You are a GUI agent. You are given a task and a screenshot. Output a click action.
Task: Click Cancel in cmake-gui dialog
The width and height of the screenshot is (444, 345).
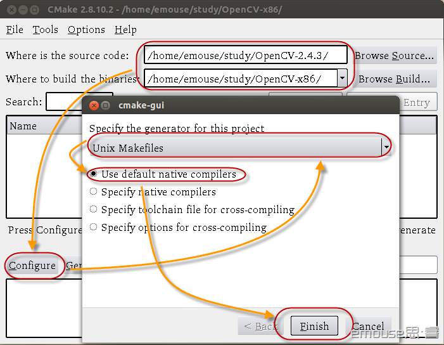click(x=368, y=326)
